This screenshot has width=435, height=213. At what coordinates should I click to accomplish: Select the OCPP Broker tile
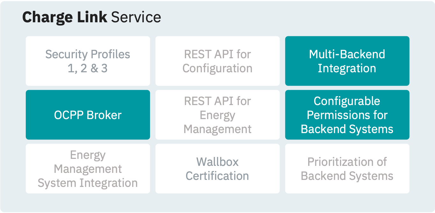click(88, 115)
